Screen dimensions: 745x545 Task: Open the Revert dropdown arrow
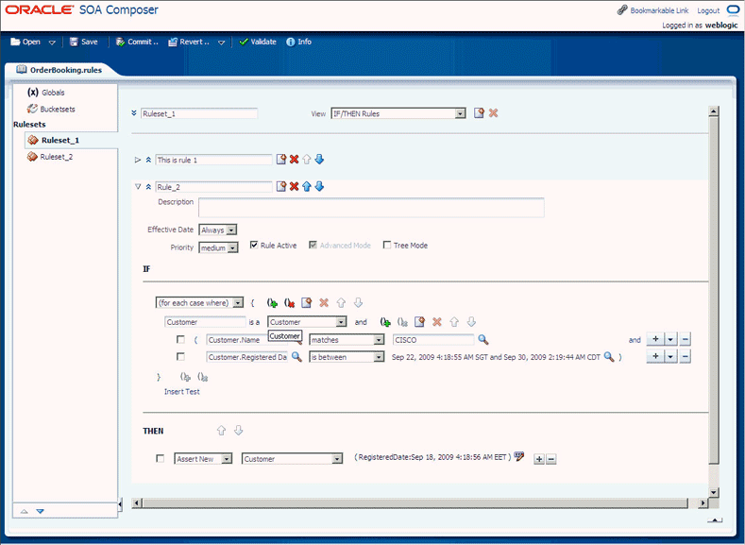pos(221,43)
